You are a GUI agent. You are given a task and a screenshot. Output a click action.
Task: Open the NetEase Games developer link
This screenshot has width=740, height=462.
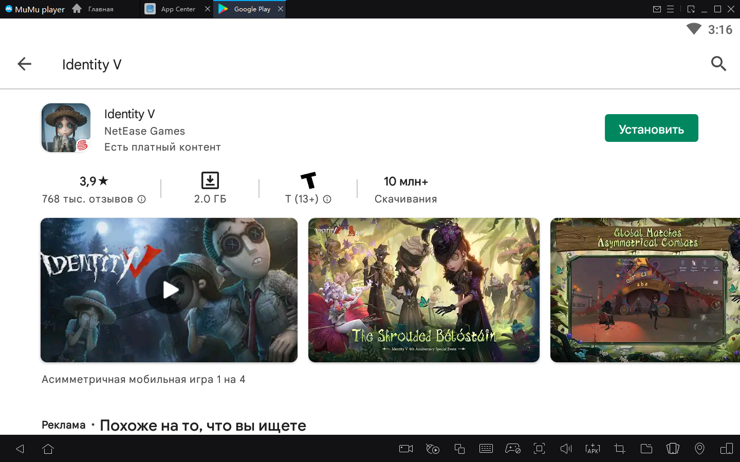coord(144,131)
